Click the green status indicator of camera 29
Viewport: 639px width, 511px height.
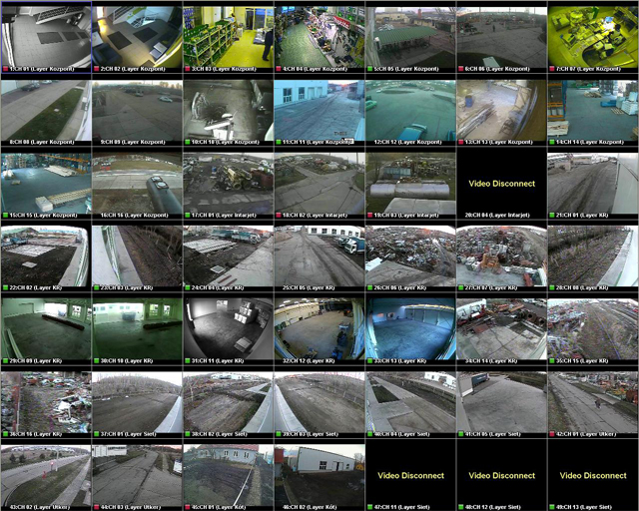5,360
